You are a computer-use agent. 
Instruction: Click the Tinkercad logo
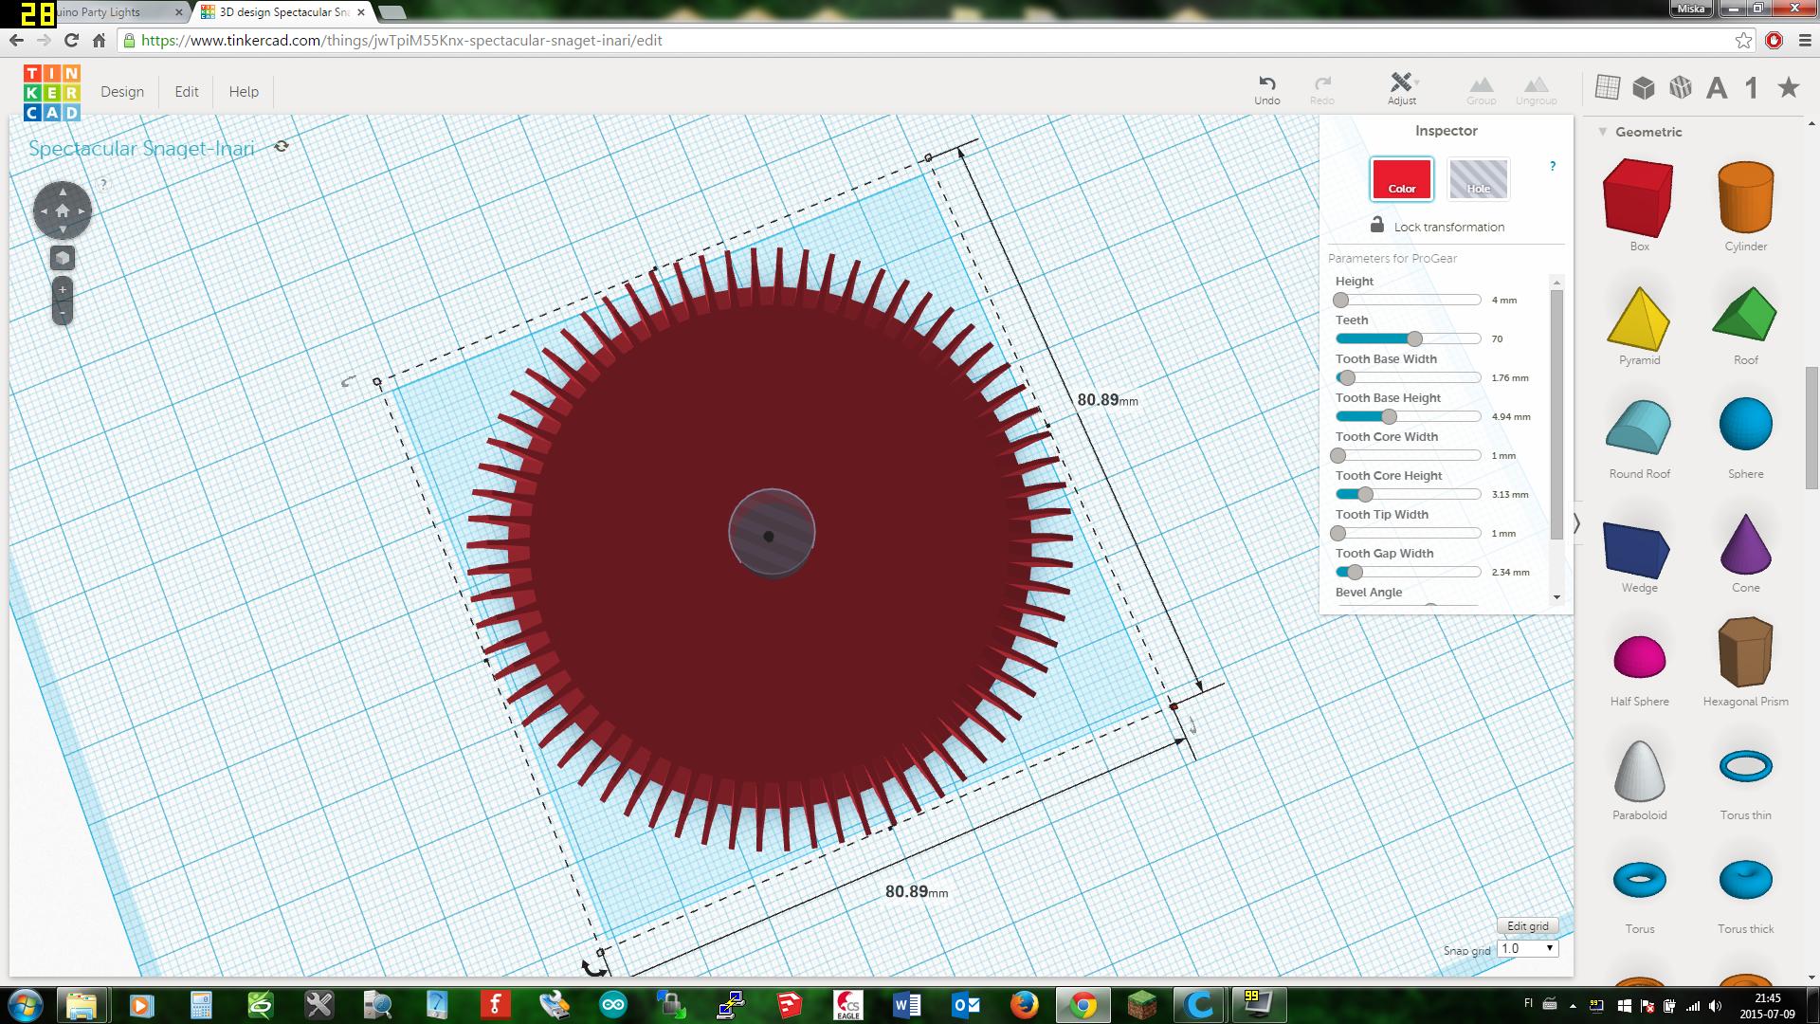[x=52, y=92]
